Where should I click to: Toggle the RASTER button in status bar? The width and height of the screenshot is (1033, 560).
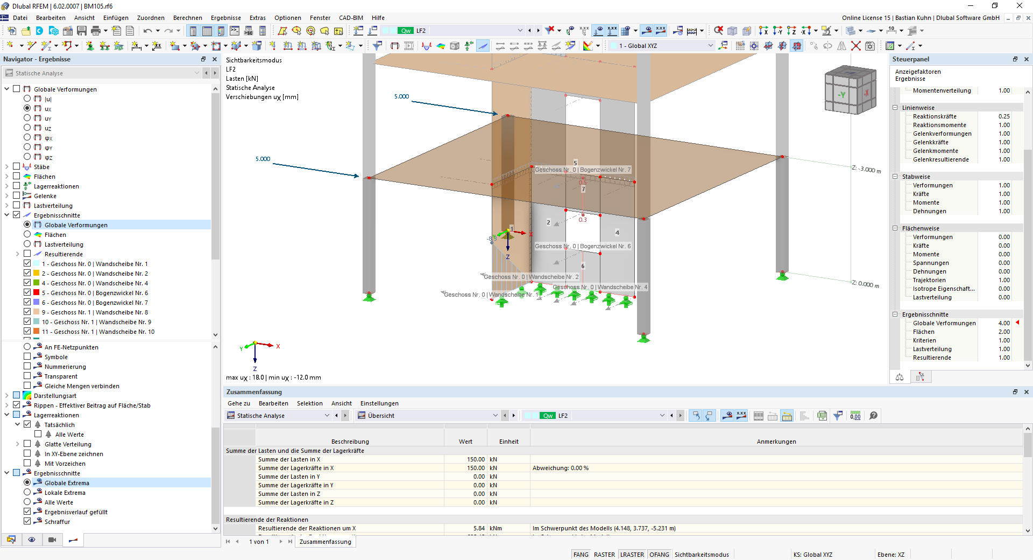click(605, 555)
